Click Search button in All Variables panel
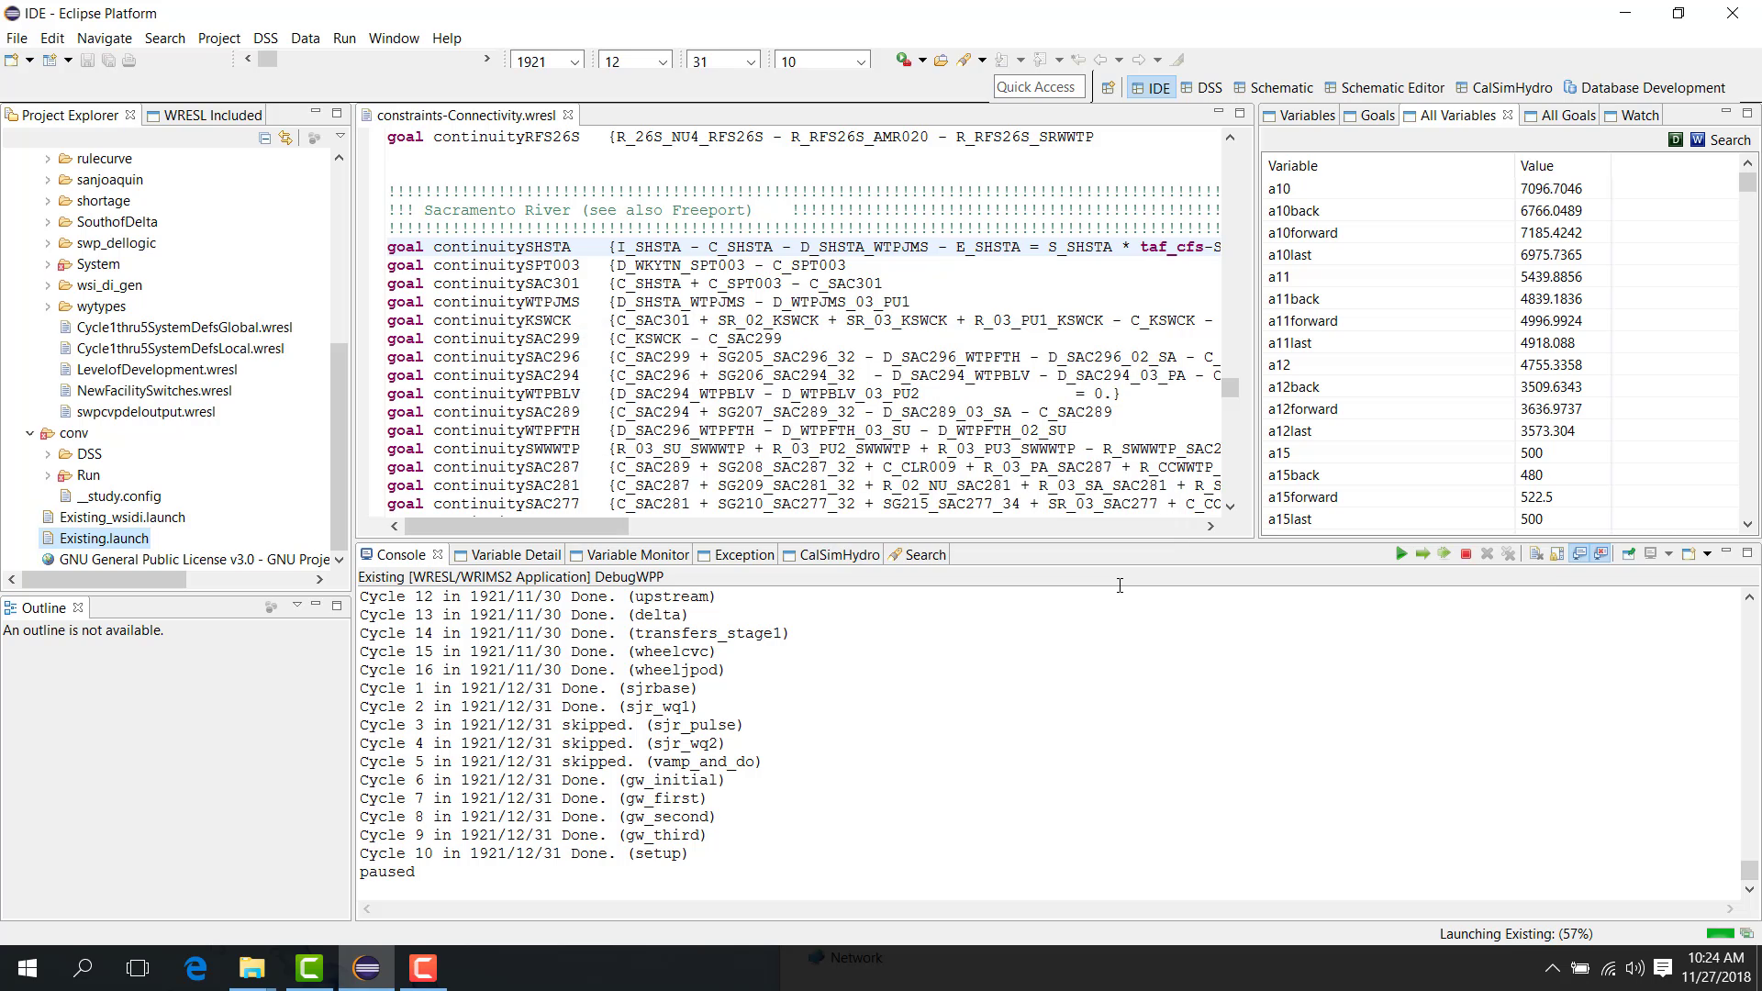 click(1730, 139)
